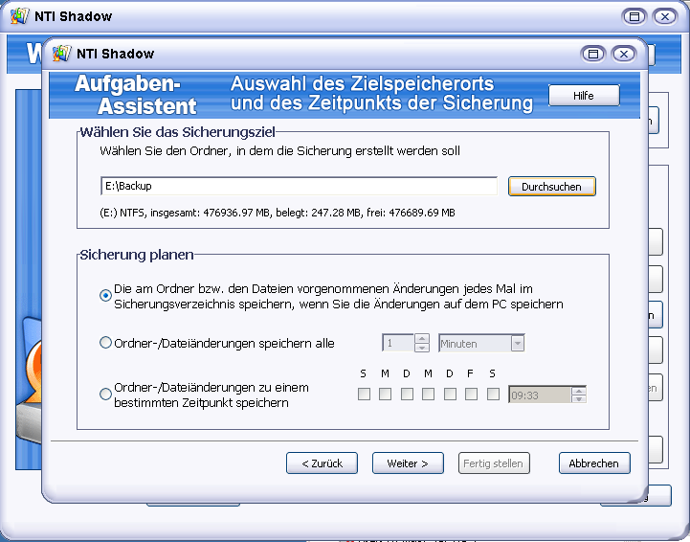Click the 'Fertig stellen' button
The width and height of the screenshot is (690, 542).
494,463
